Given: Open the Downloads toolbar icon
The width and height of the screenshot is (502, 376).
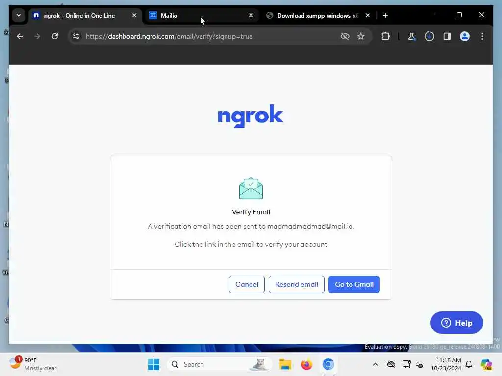Looking at the screenshot, I should pyautogui.click(x=429, y=36).
